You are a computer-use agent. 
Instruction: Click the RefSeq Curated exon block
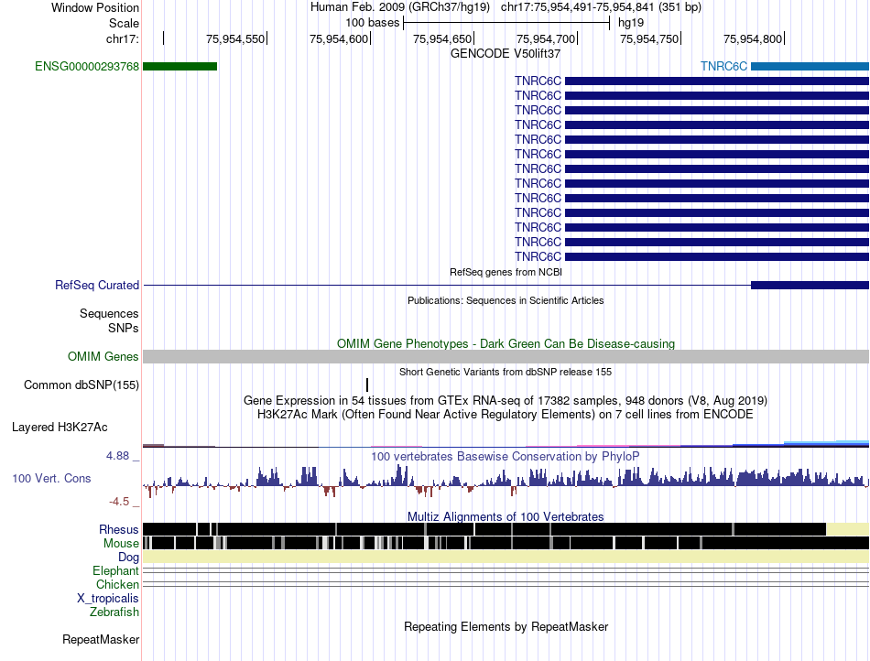click(x=810, y=285)
